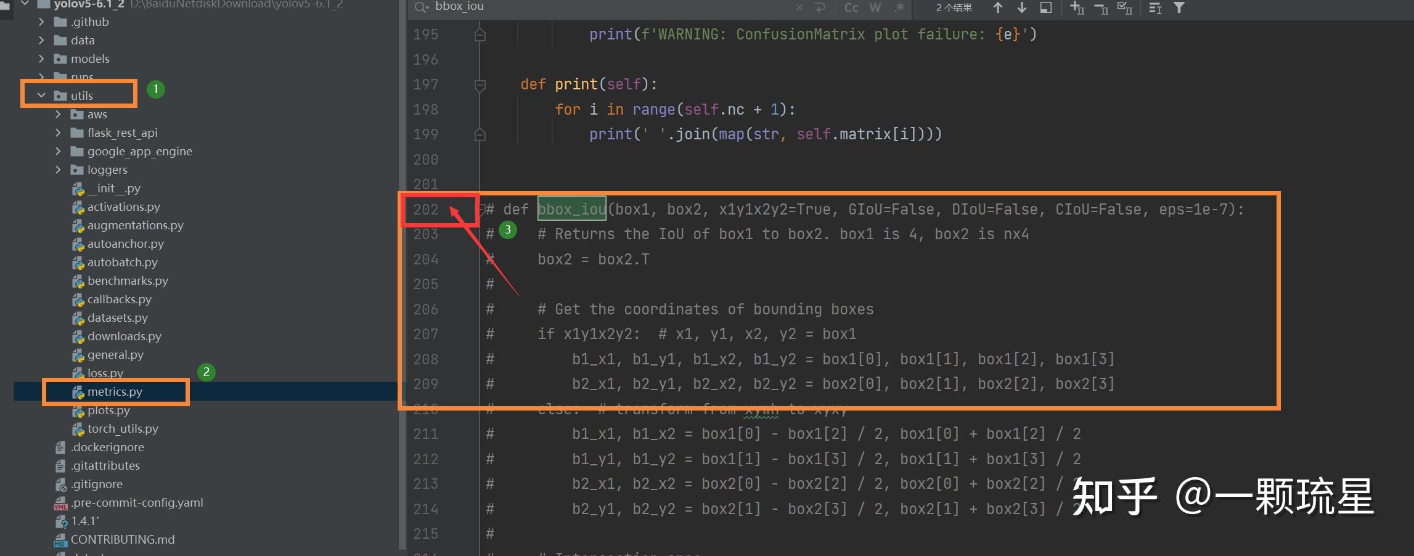This screenshot has height=556, width=1414.
Task: Click fold marker on line 197 def print
Action: 480,85
